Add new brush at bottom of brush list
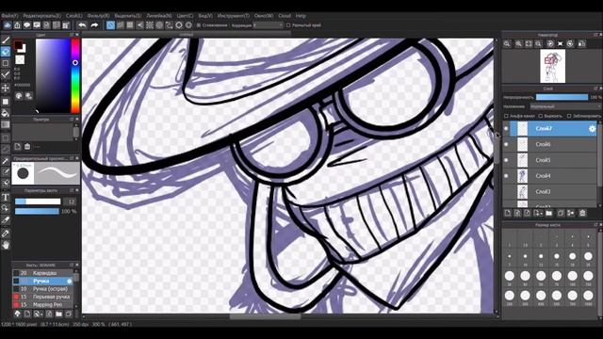603x339 pixels. click(x=27, y=314)
